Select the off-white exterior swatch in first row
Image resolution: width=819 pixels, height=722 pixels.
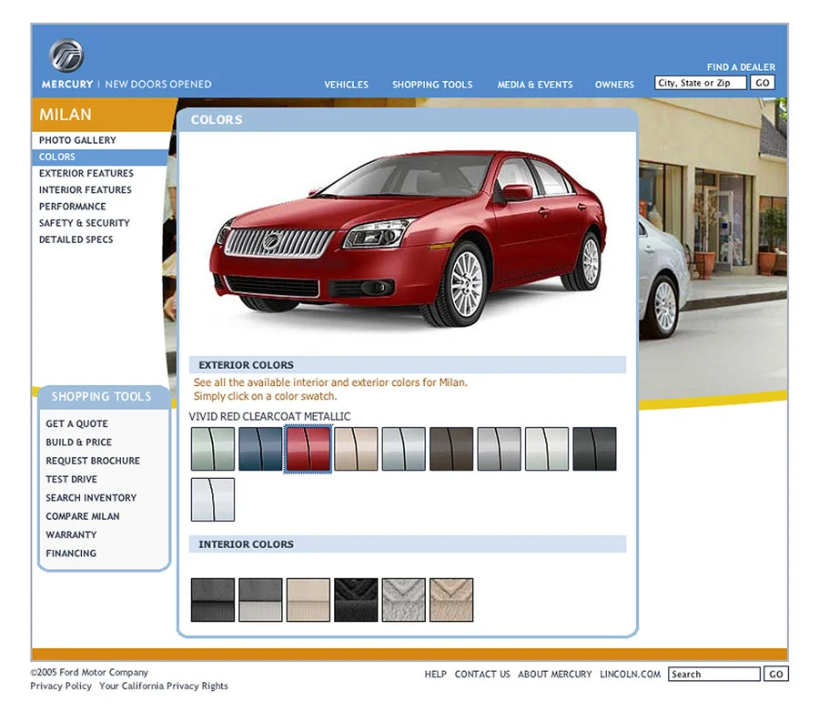coord(547,449)
